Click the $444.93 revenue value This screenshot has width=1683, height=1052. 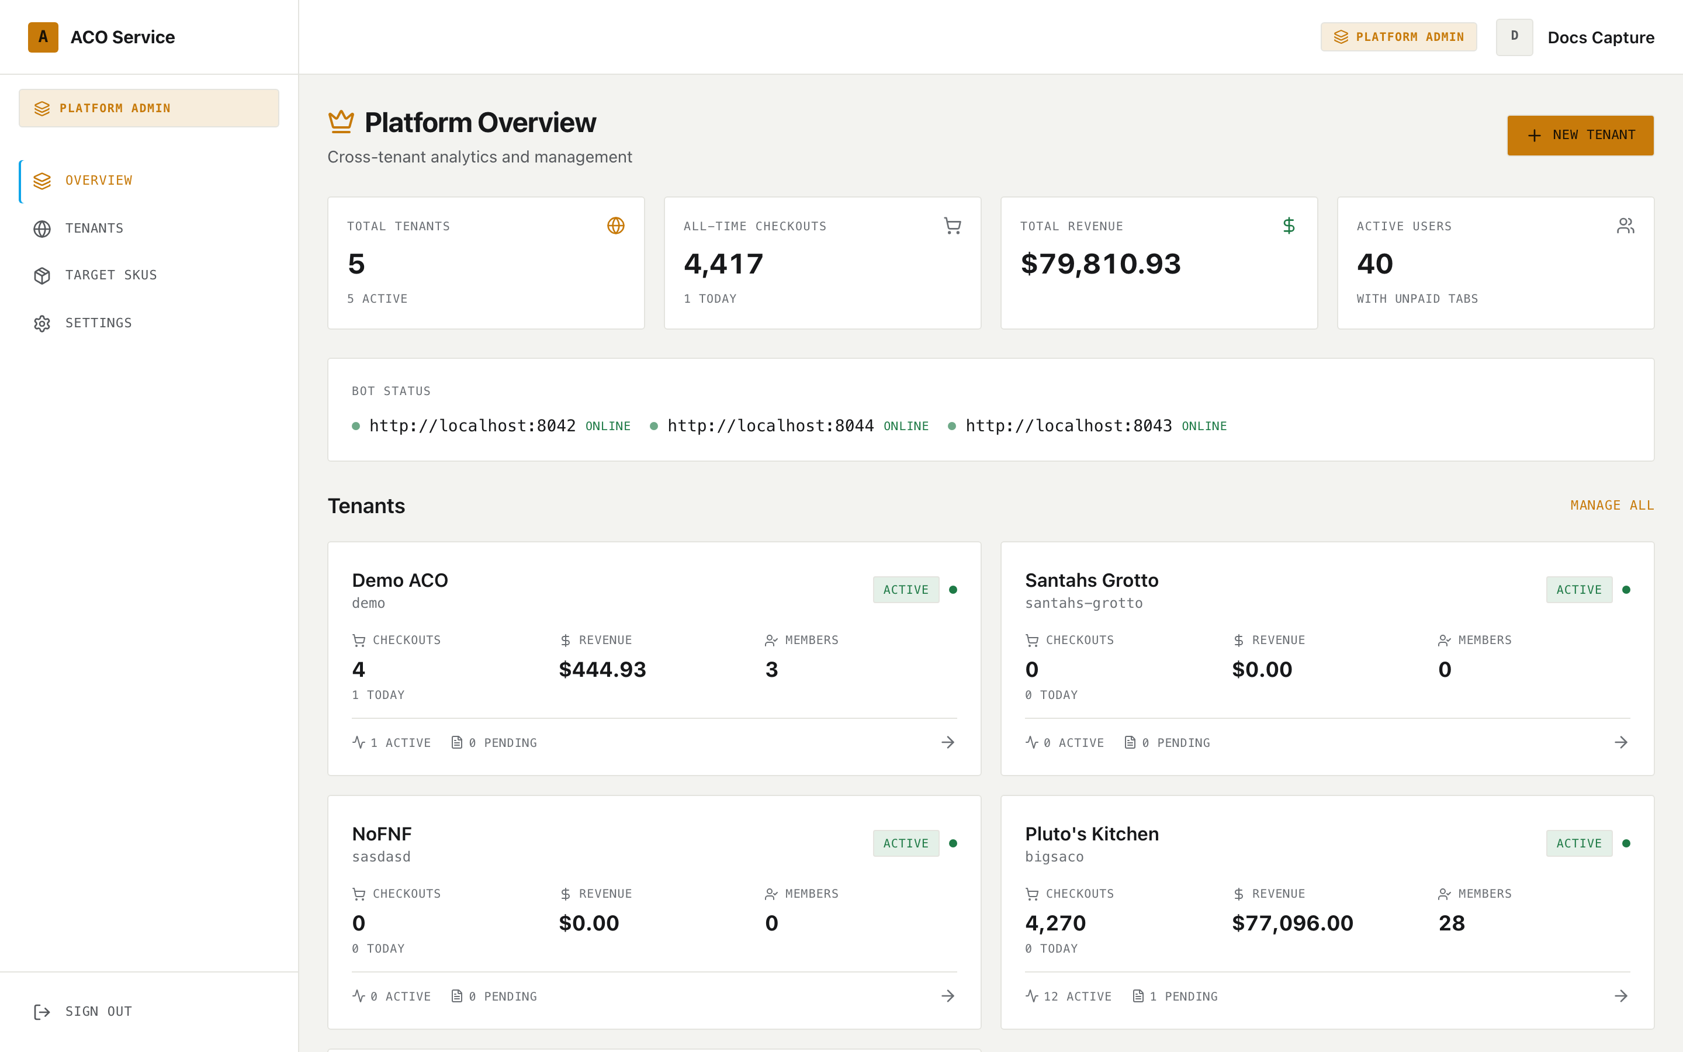coord(602,669)
